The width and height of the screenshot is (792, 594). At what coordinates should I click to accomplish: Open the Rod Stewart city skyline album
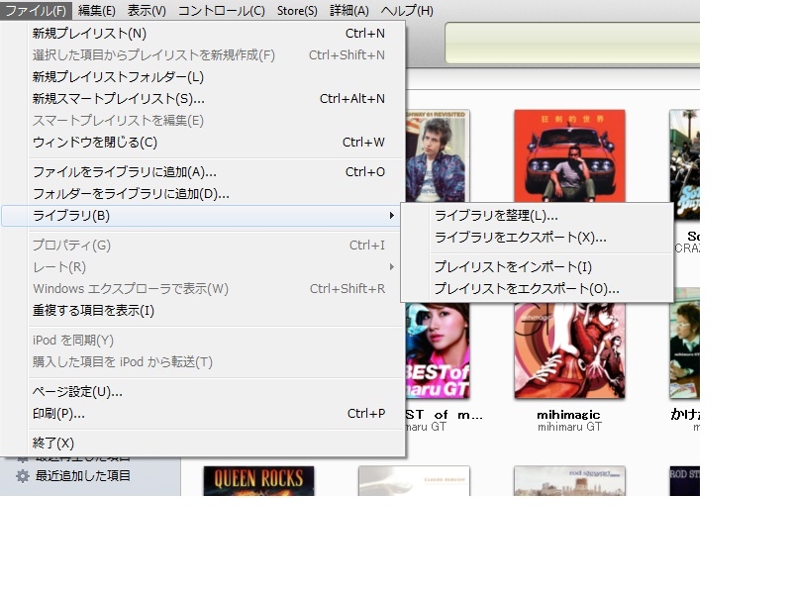point(570,481)
